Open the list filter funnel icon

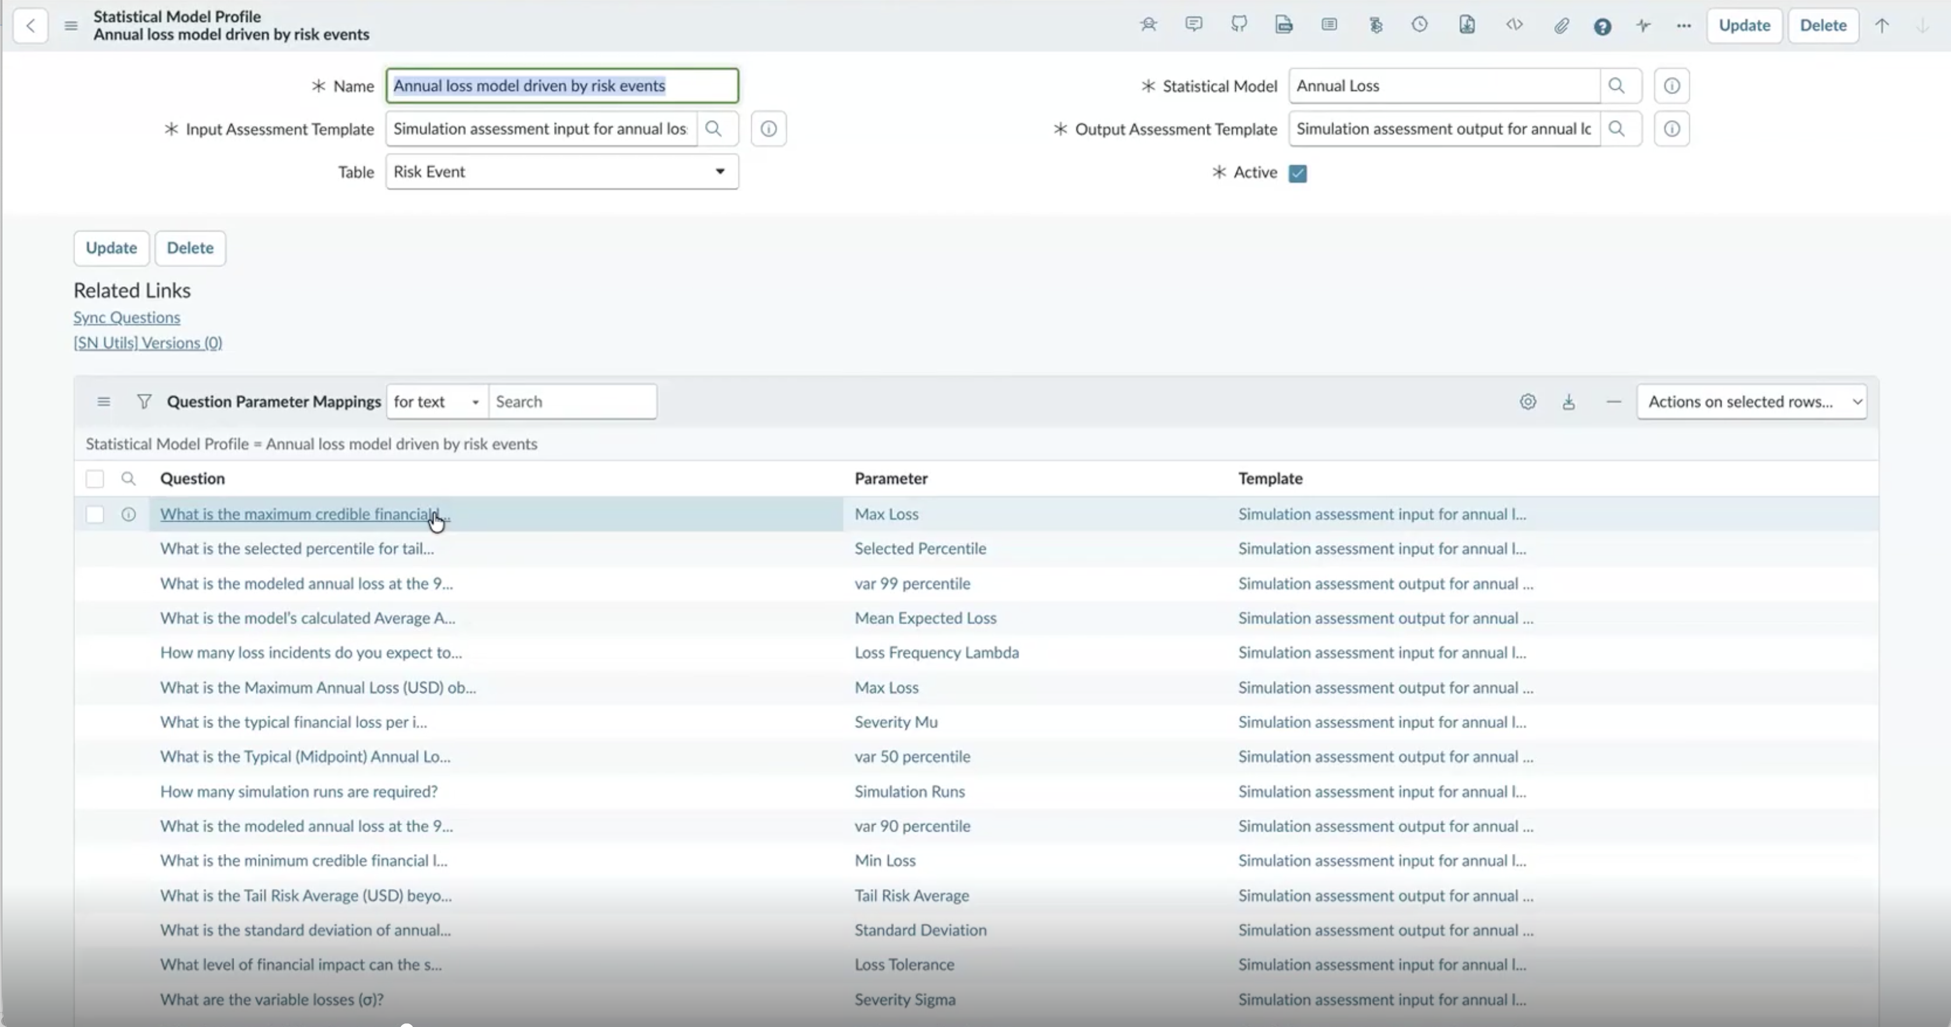[144, 402]
